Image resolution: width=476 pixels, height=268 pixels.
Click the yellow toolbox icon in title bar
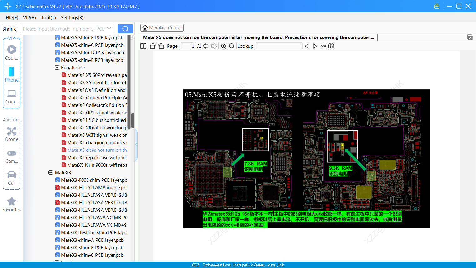[437, 6]
